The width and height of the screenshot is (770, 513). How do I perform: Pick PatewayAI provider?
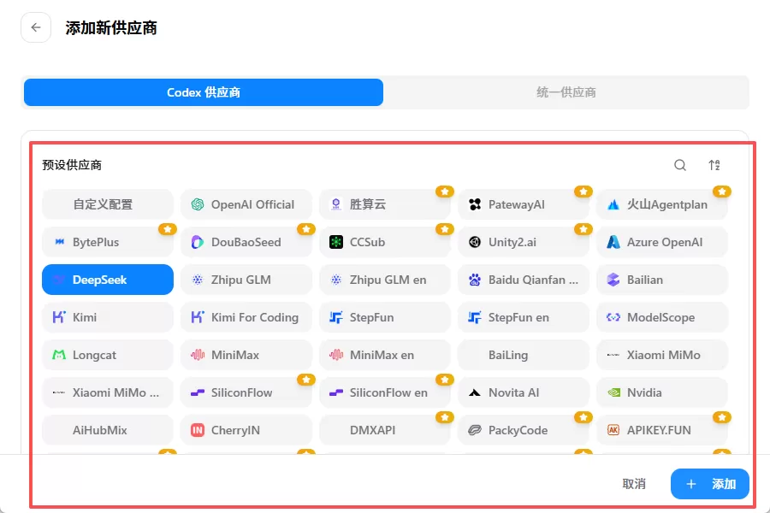tap(524, 204)
